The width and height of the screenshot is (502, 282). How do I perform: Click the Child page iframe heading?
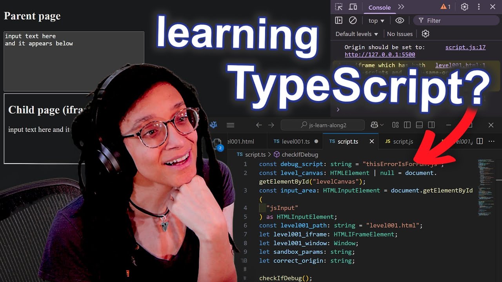click(46, 110)
